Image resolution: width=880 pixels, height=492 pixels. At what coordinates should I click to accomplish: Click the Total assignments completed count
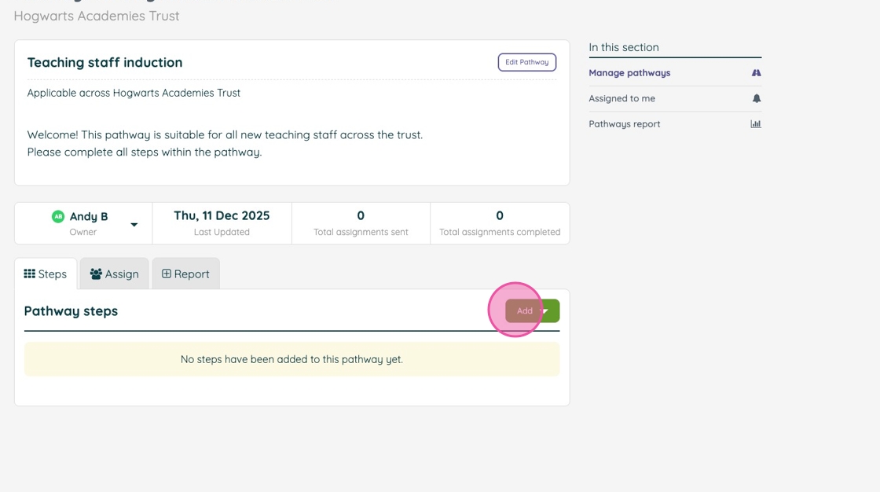click(500, 215)
